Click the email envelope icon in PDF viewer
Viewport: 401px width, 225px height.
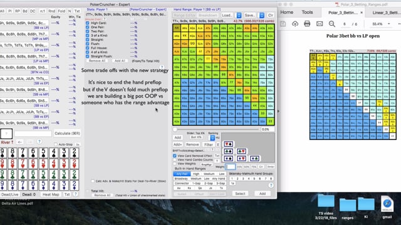tap(320, 24)
